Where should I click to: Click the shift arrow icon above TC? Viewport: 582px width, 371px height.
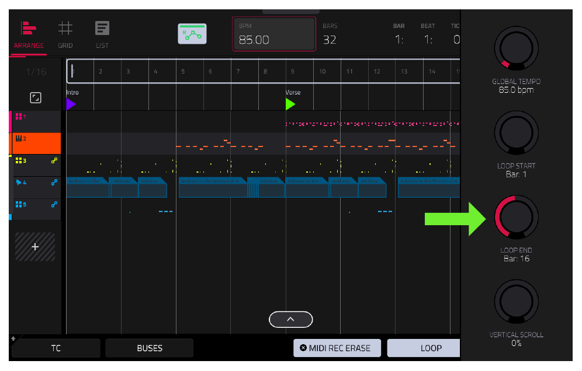(13, 338)
